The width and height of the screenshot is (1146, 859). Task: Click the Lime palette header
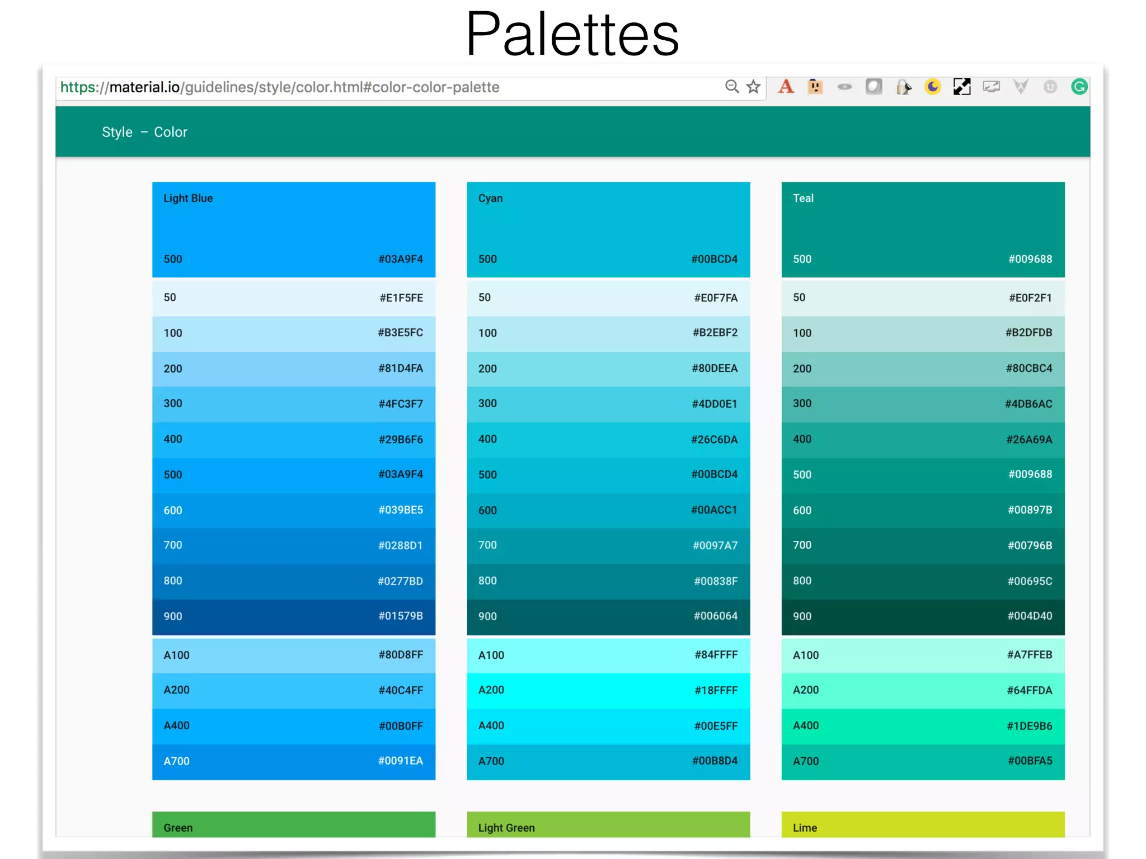[x=923, y=825]
